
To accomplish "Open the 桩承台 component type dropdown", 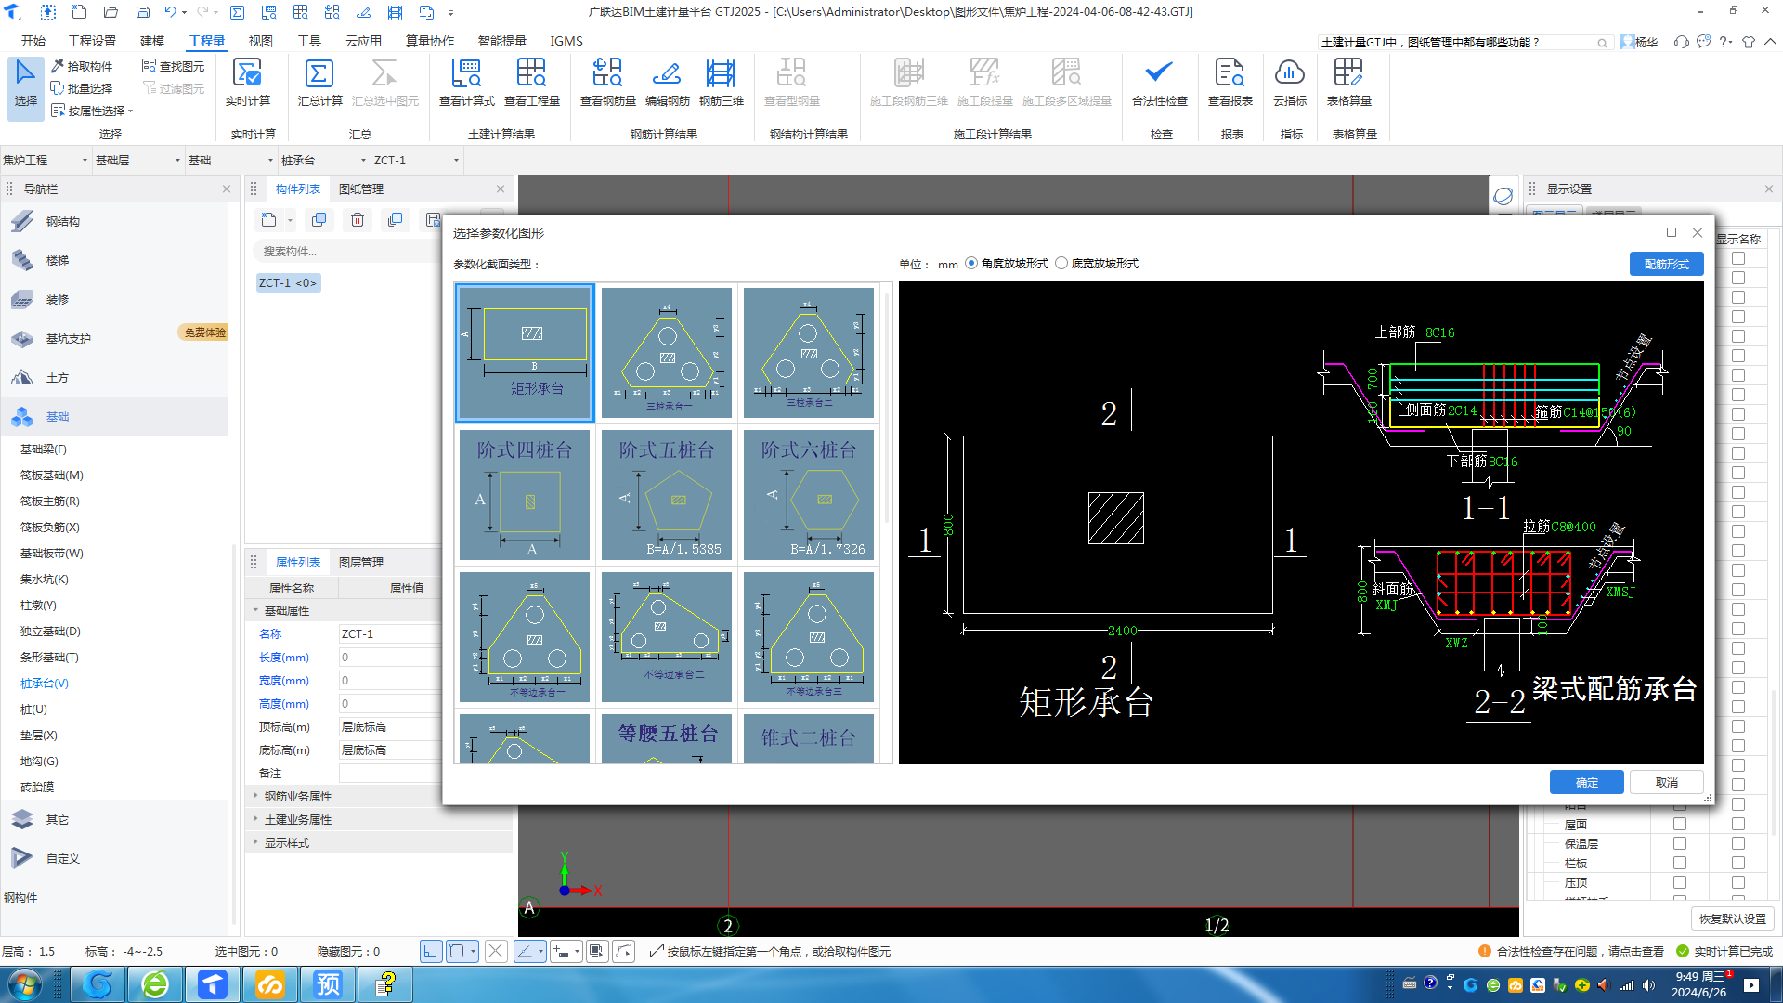I will click(323, 160).
